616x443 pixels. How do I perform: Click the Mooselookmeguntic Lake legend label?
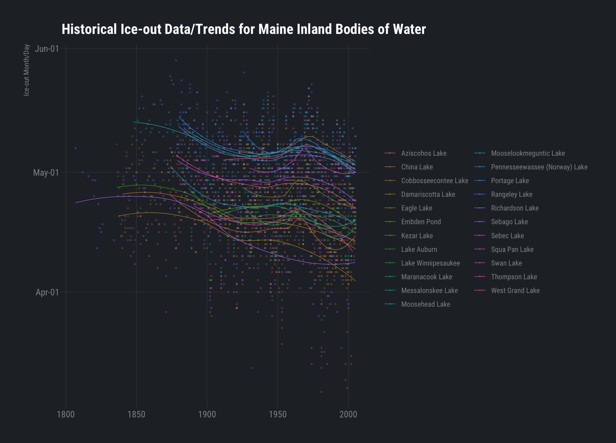(x=528, y=153)
